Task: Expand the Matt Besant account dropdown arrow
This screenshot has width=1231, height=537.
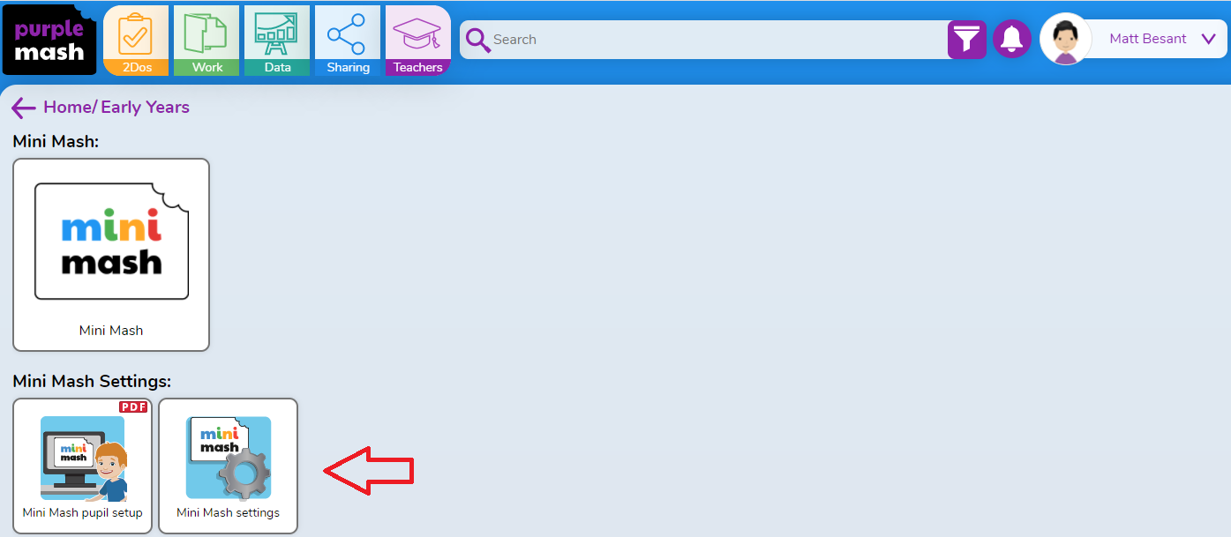Action: tap(1209, 39)
